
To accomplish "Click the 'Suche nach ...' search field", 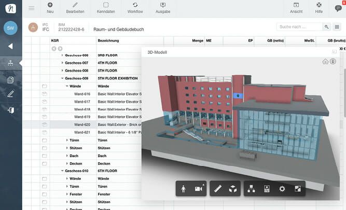I will tap(299, 26).
